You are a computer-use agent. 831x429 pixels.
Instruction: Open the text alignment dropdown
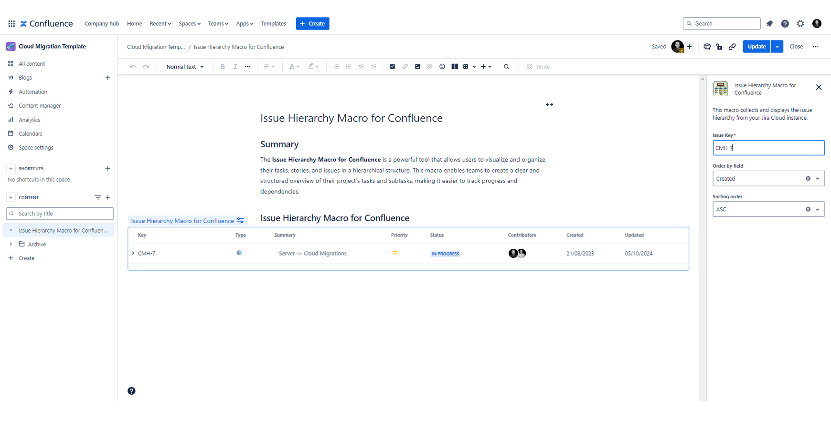(x=269, y=67)
